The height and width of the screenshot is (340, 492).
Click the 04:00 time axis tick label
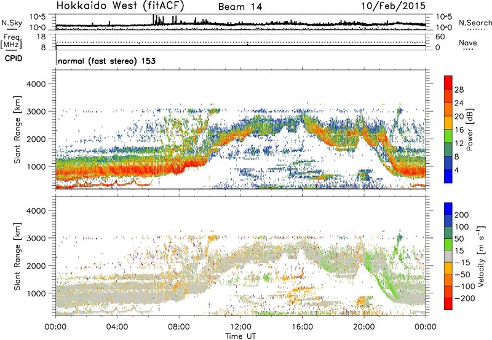point(117,327)
